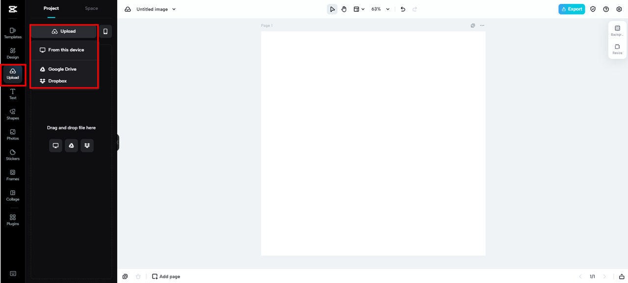Click the delete page trash icon
This screenshot has height=283, width=628.
pyautogui.click(x=138, y=277)
